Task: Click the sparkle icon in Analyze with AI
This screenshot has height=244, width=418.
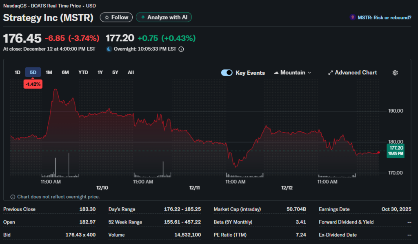Action: tap(142, 18)
